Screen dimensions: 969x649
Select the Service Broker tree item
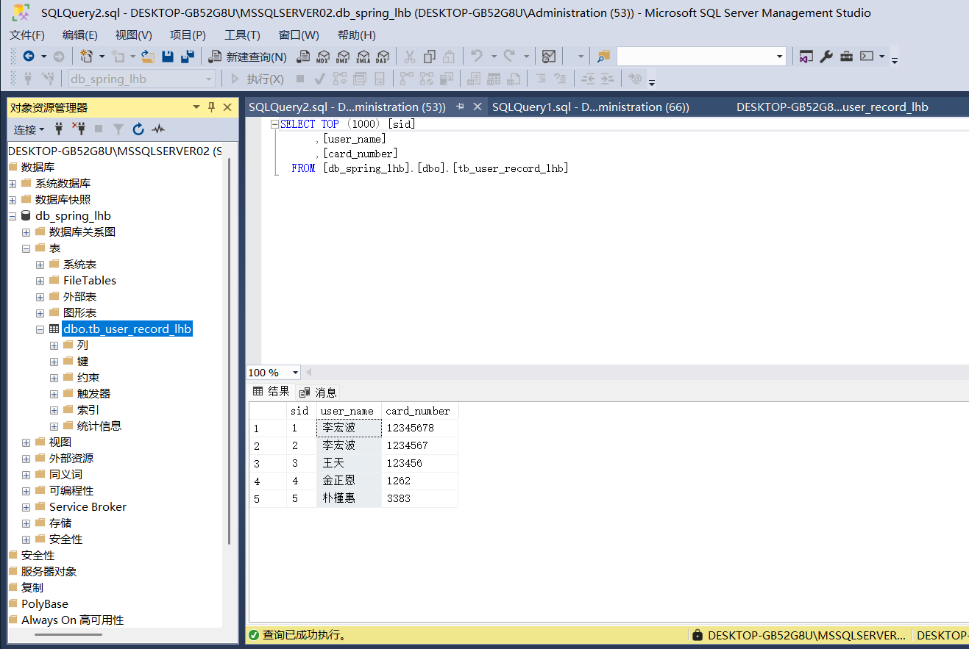pos(88,507)
